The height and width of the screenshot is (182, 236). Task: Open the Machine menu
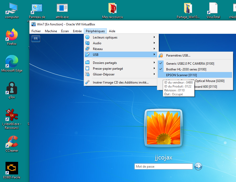click(x=51, y=31)
